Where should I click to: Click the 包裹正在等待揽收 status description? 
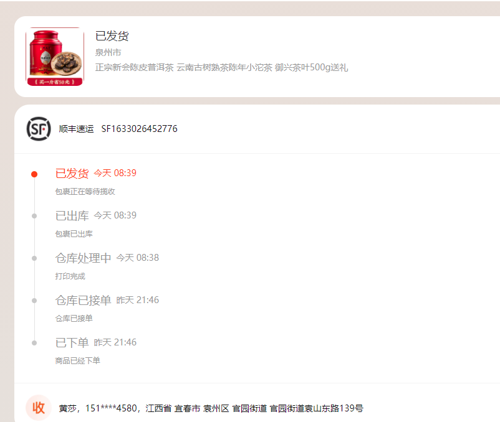coord(85,191)
